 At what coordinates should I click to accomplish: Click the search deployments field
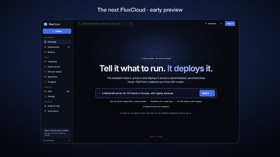[x=105, y=24]
